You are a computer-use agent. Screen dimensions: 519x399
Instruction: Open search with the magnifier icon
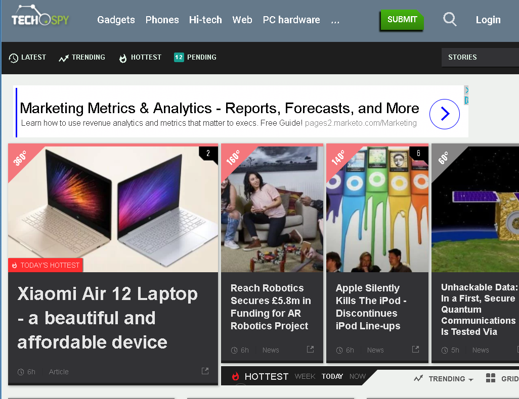pos(449,20)
